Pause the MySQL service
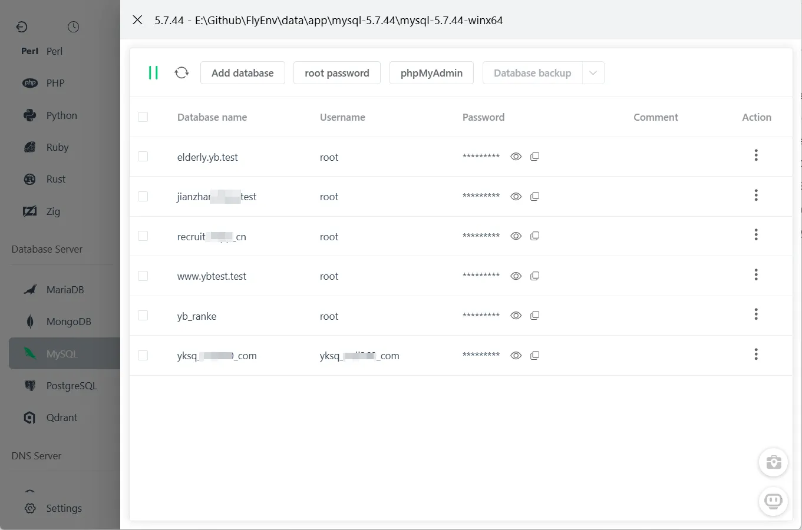Image resolution: width=802 pixels, height=530 pixels. (153, 72)
